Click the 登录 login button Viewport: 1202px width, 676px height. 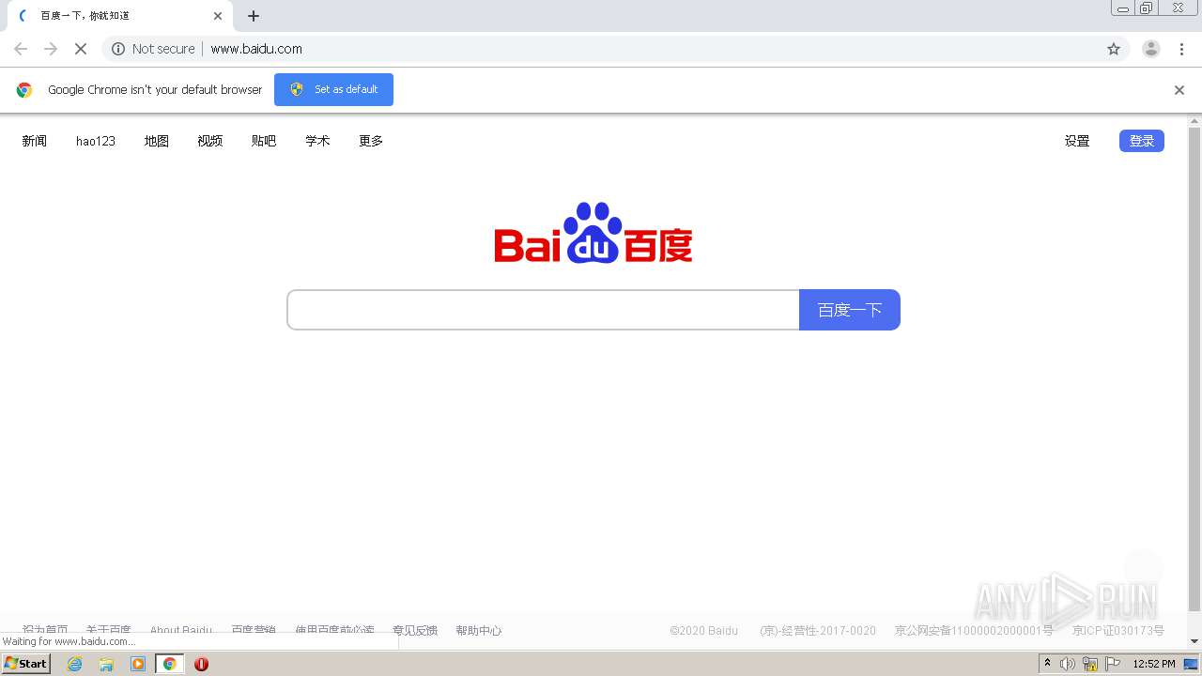point(1142,141)
